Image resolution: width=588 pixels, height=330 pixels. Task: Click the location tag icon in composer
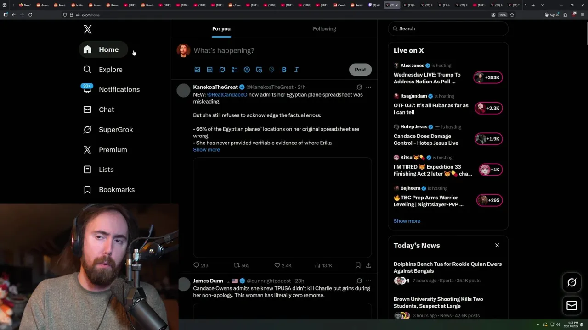pyautogui.click(x=271, y=70)
